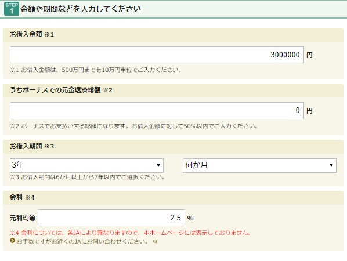Image resolution: width=347 pixels, height=261 pixels.
Task: Focus the 元利均等 interest rate field
Action: point(111,218)
